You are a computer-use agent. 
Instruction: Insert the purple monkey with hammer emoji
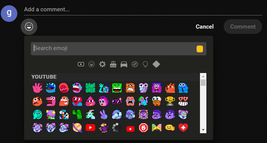pos(104,128)
